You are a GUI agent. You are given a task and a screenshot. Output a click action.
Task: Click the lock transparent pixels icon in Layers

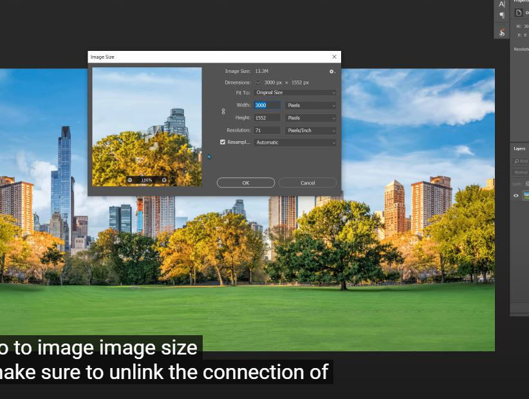point(527,184)
